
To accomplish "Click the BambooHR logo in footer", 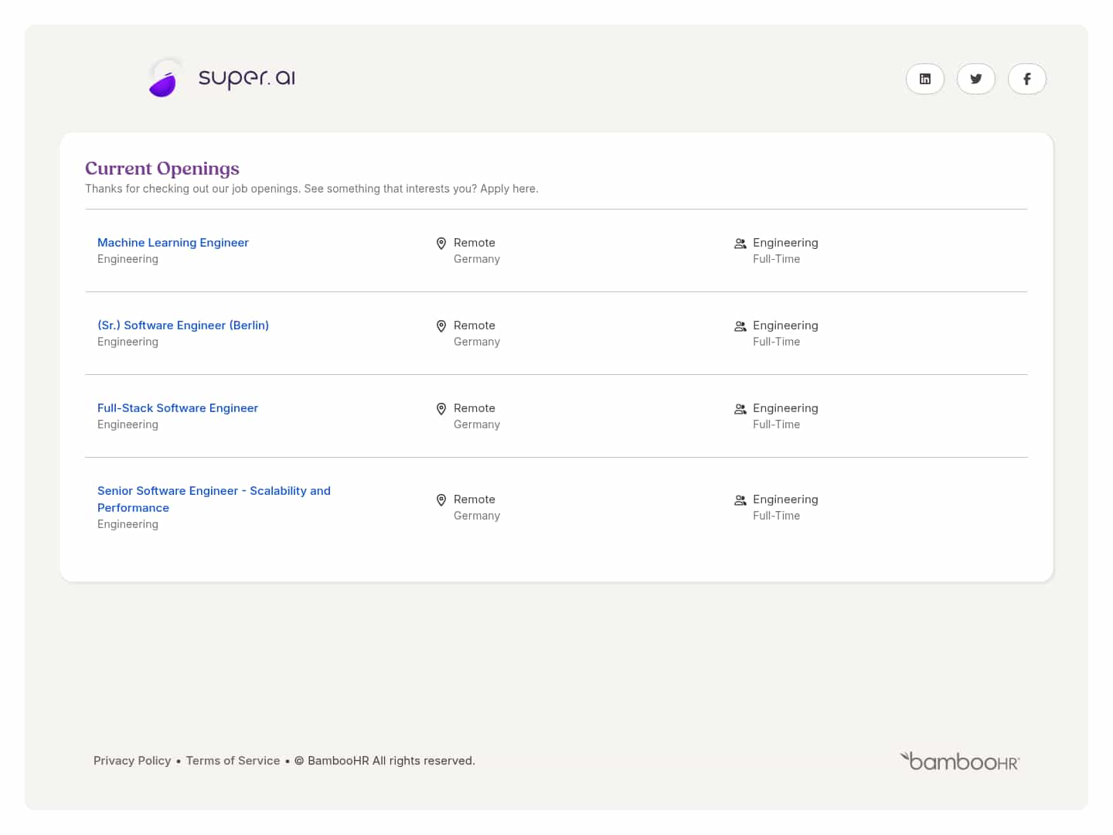I will [x=959, y=762].
